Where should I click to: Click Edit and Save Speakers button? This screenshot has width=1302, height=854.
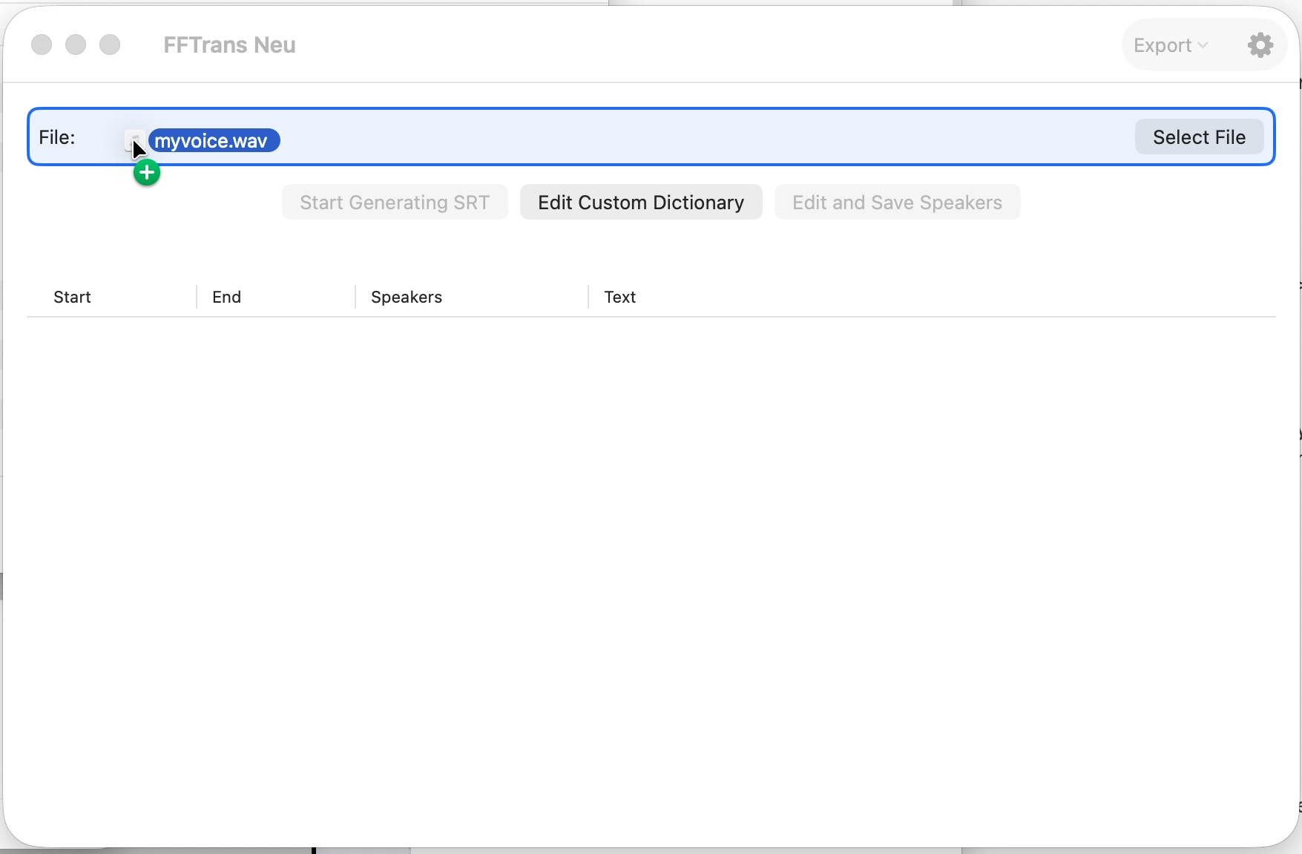897,203
